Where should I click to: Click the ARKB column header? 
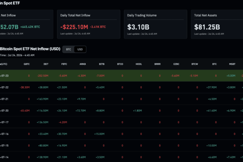[83, 64]
